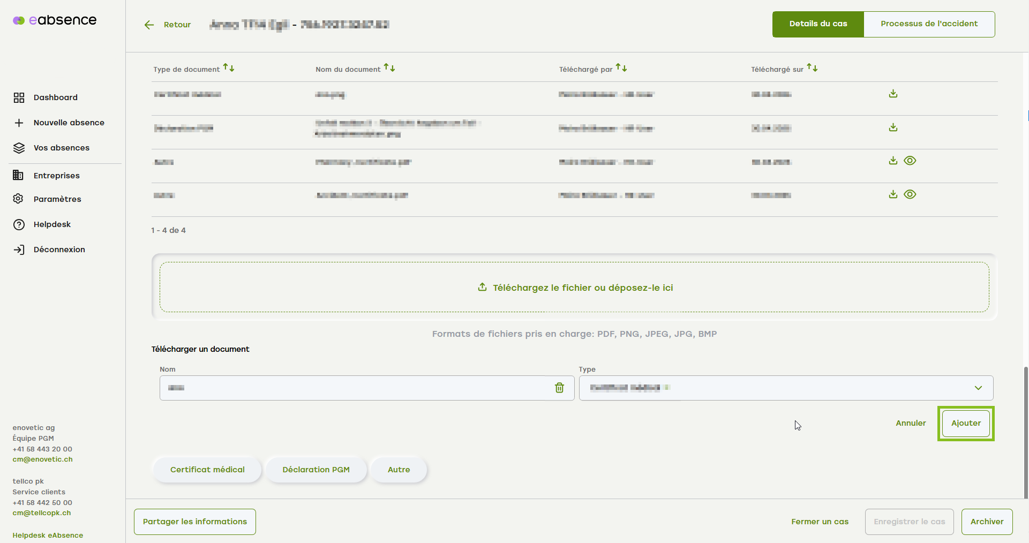The width and height of the screenshot is (1029, 543).
Task: Download the second document in the list
Action: [x=893, y=128]
